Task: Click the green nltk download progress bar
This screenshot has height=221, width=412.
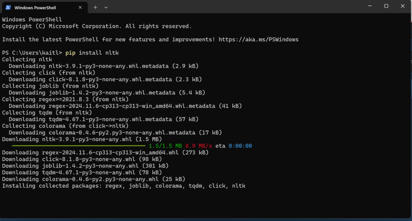Action: tap(78, 146)
